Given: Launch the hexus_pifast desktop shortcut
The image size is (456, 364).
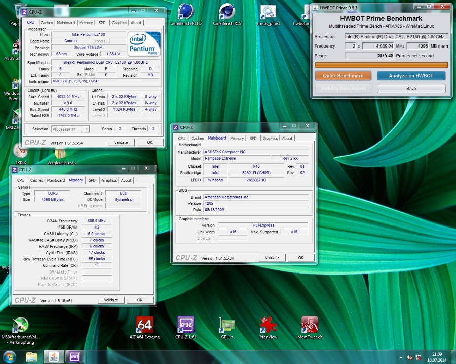Looking at the screenshot, I should (x=268, y=14).
